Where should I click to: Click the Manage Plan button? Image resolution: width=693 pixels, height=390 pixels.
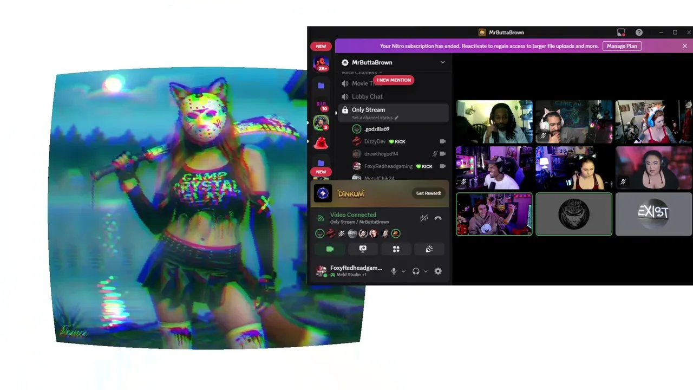(x=622, y=46)
